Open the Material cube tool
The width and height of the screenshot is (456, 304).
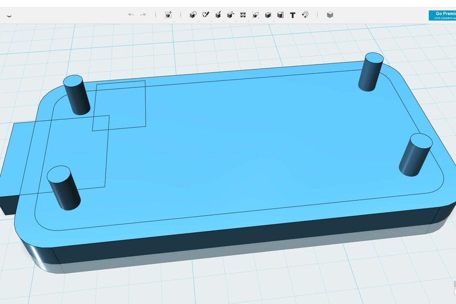(330, 15)
